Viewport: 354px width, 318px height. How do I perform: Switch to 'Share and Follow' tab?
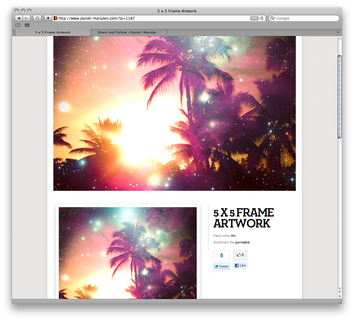[x=128, y=32]
